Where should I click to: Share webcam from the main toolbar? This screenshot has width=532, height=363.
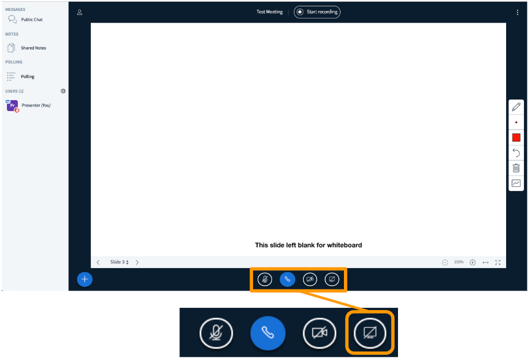click(x=309, y=280)
